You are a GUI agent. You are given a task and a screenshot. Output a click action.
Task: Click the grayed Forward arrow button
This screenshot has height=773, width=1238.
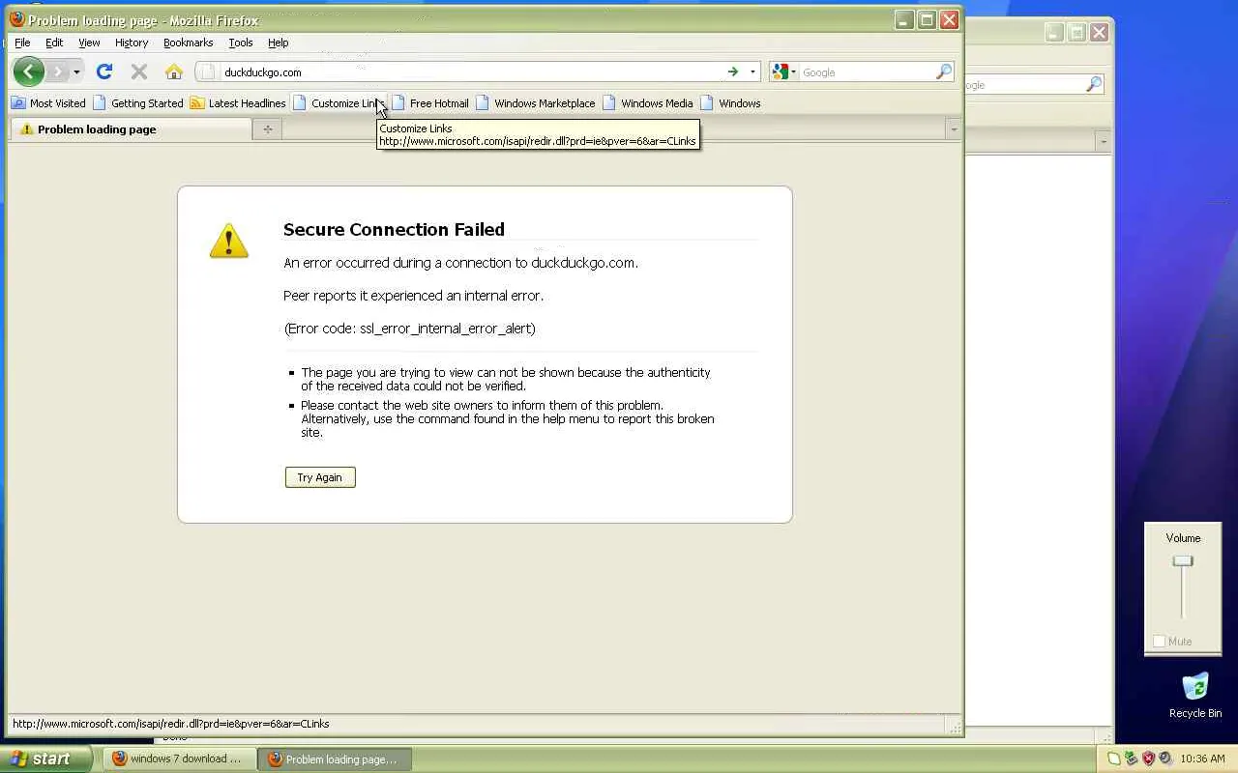click(x=57, y=72)
